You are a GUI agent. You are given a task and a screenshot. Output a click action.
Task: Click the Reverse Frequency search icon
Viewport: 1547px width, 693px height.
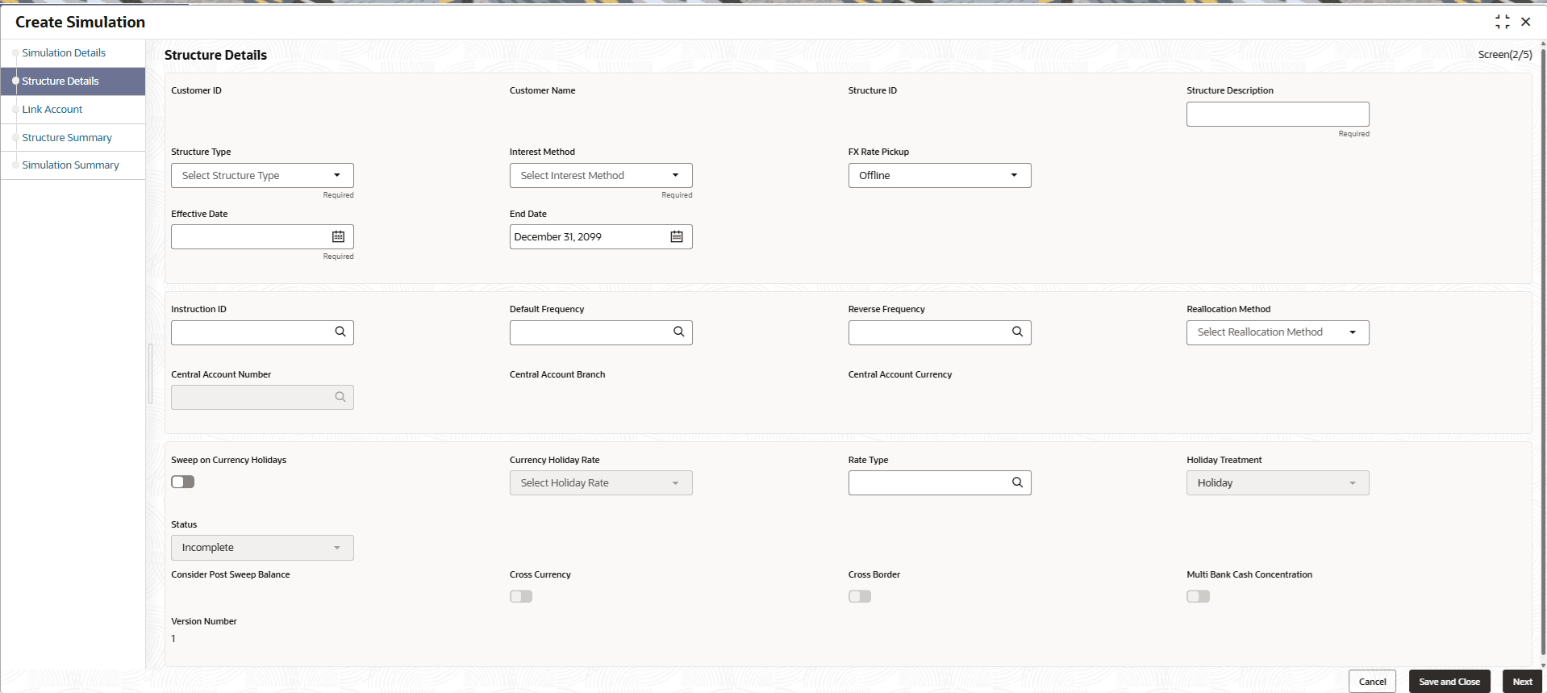click(x=1017, y=332)
